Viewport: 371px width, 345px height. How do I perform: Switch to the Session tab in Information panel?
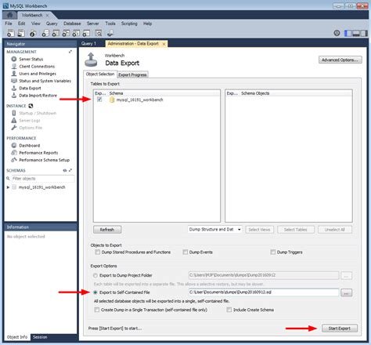[x=40, y=337]
